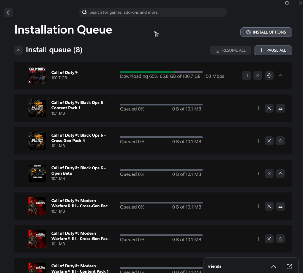Pause the Call of Duty download

coord(246,76)
